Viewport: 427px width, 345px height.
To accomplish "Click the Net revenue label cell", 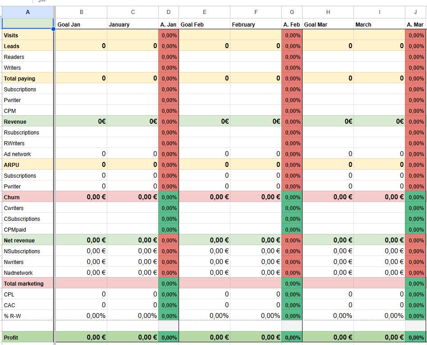I will coord(28,240).
